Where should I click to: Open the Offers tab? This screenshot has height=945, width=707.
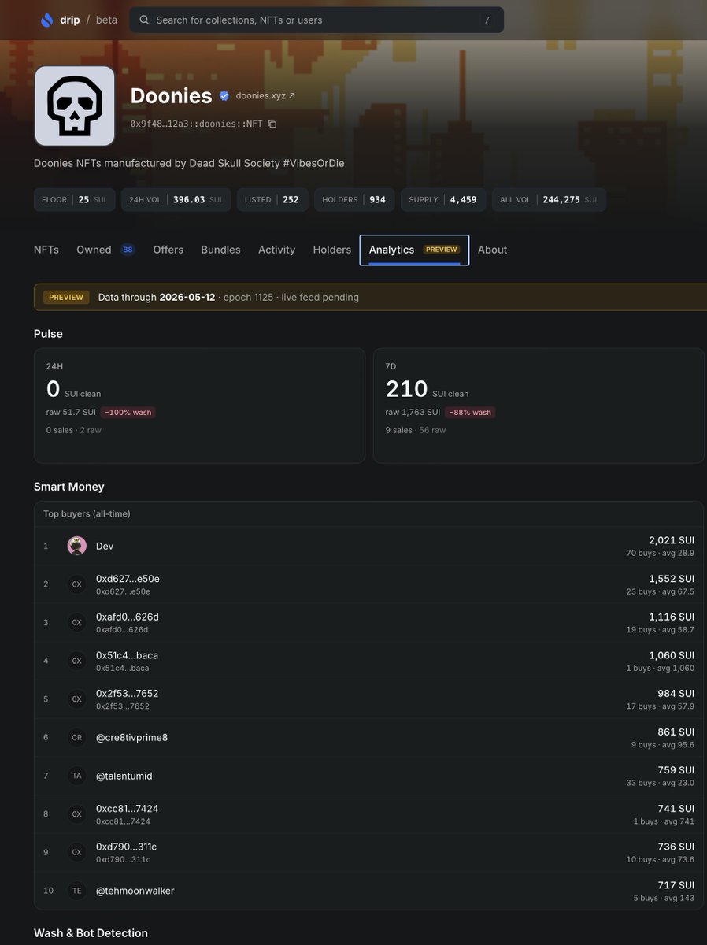click(168, 250)
